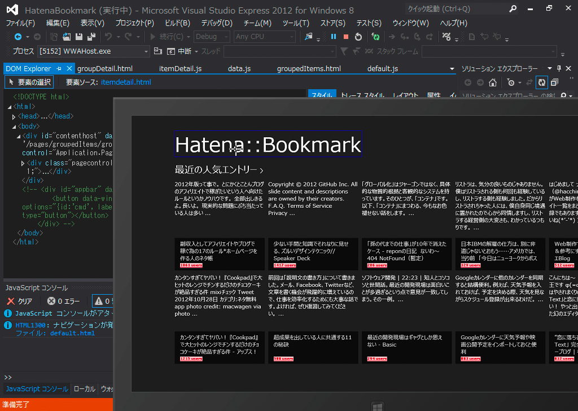Switch to the default.js tab

383,68
